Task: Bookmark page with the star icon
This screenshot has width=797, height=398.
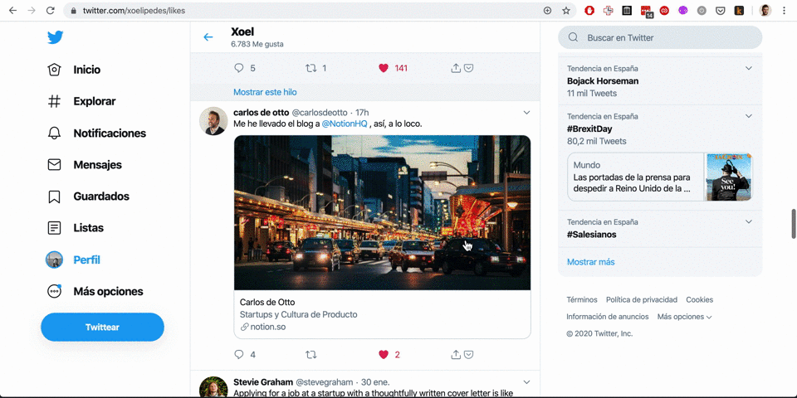Action: [566, 10]
